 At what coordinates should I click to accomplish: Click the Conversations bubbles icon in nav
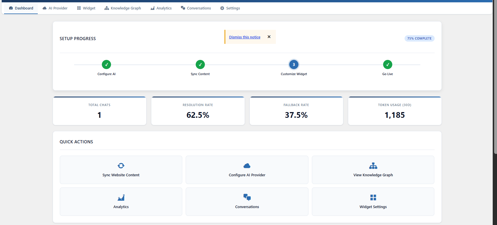[183, 8]
